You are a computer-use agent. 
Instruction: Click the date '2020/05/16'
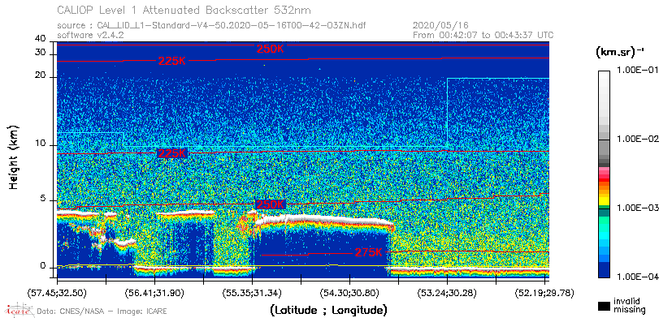tap(440, 26)
